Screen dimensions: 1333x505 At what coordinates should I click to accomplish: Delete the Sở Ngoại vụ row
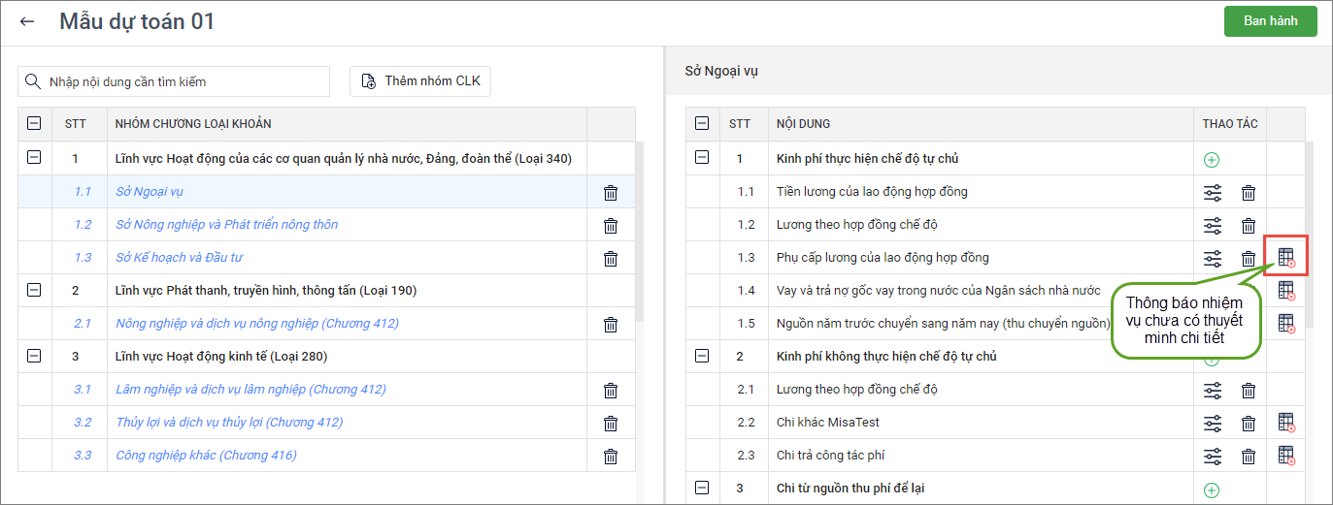click(x=611, y=193)
